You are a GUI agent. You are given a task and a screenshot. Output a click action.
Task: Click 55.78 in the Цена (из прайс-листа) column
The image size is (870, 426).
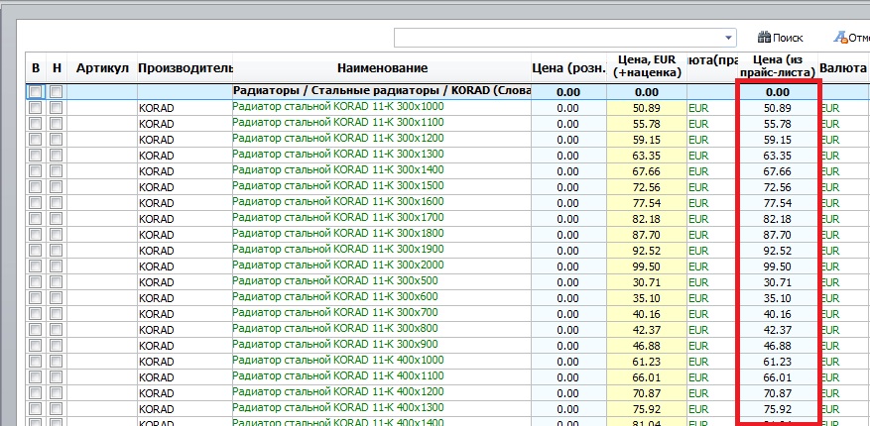pyautogui.click(x=777, y=124)
